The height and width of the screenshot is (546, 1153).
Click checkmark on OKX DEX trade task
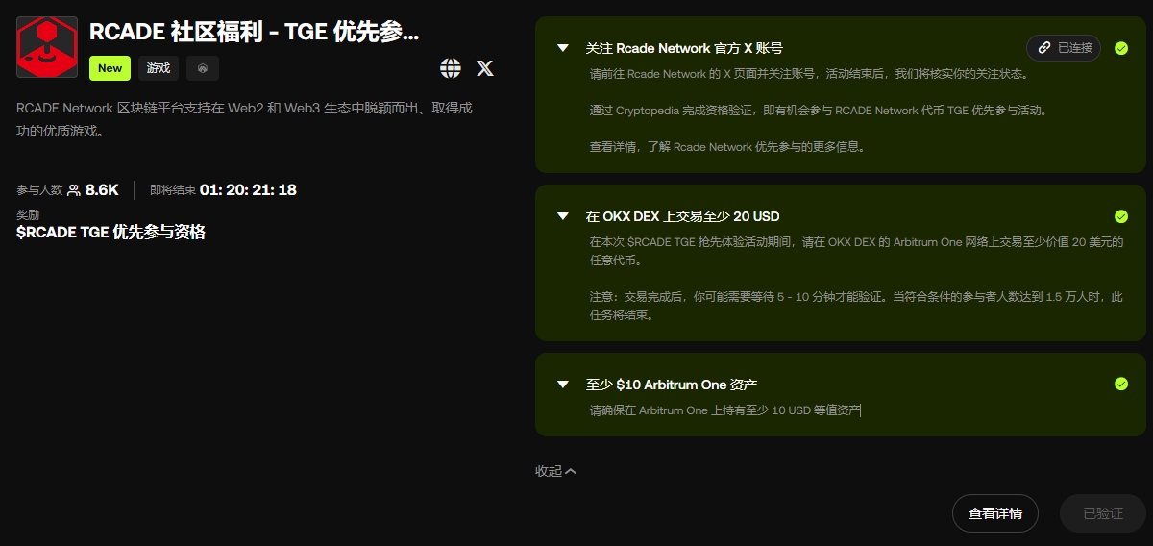(1121, 216)
